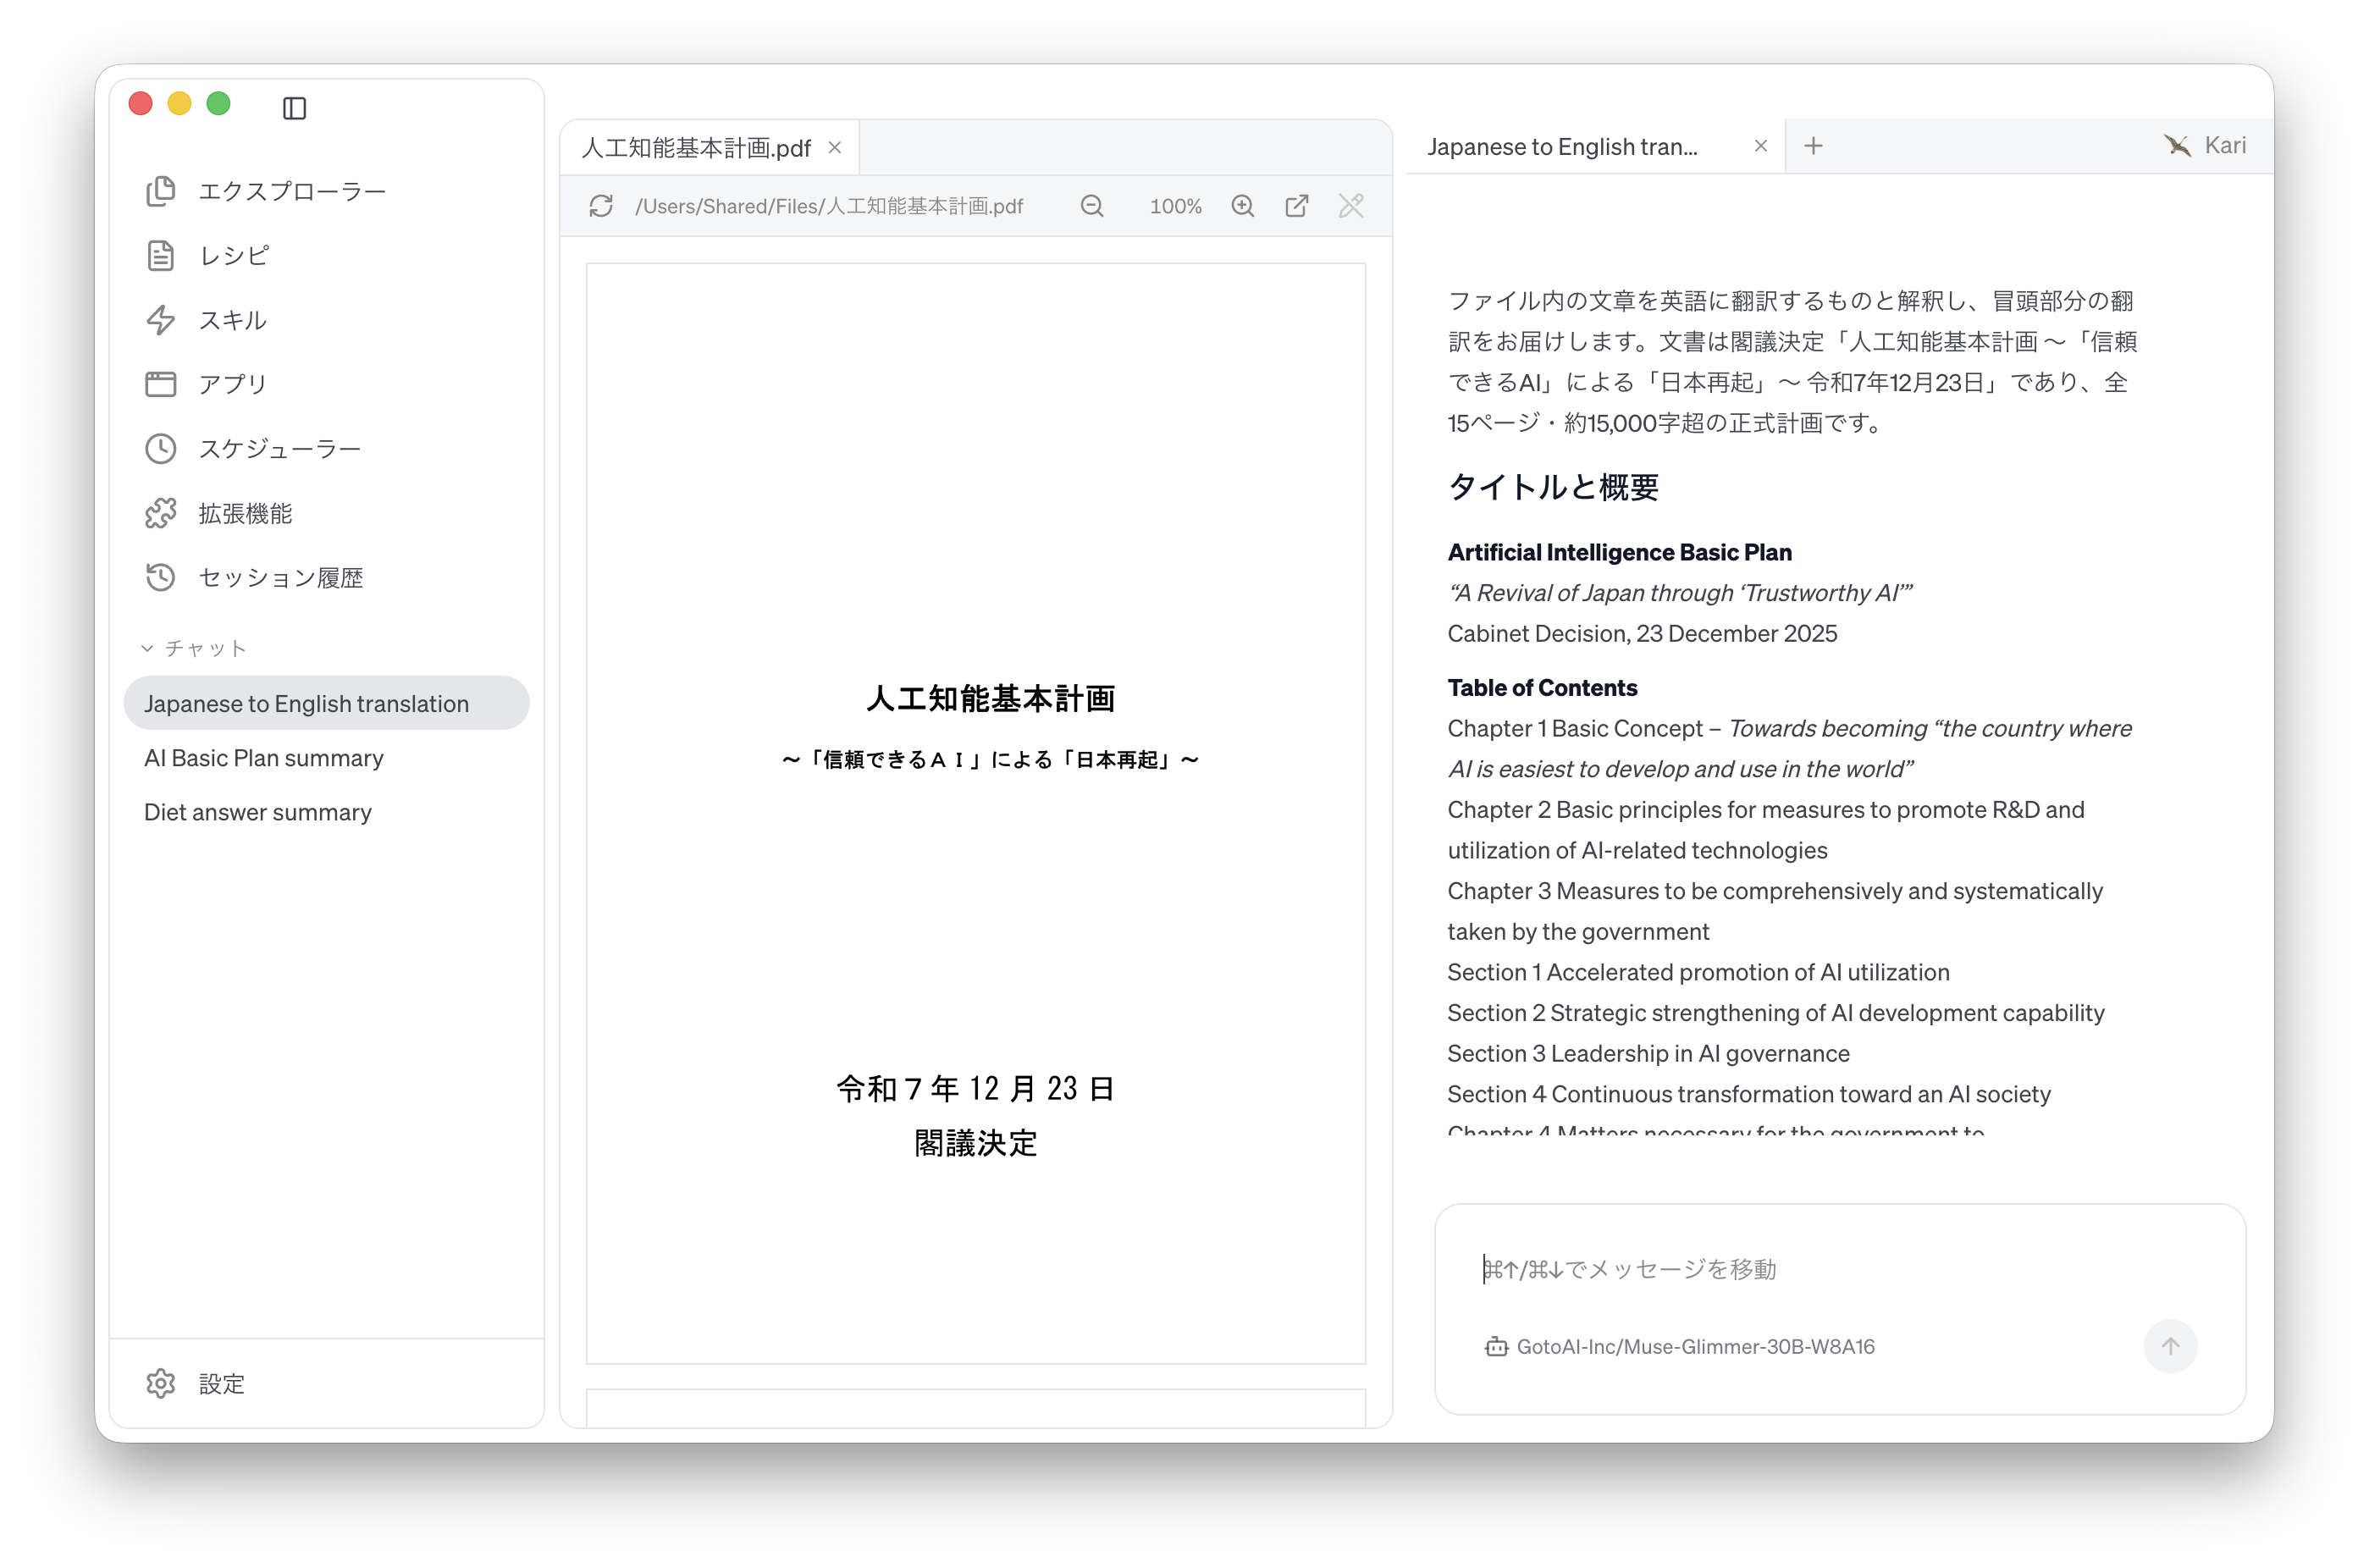Open アプリ window icon
The image size is (2369, 1568).
[160, 384]
